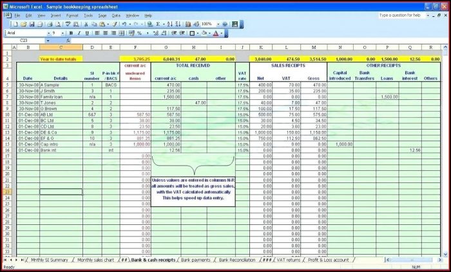Go to first sheet with tab scroll button
451x272 pixels.
(x=5, y=260)
